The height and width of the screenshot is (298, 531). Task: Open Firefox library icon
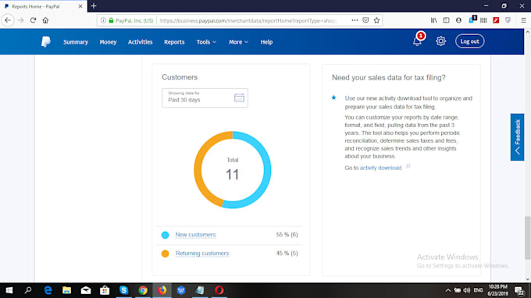click(x=434, y=20)
